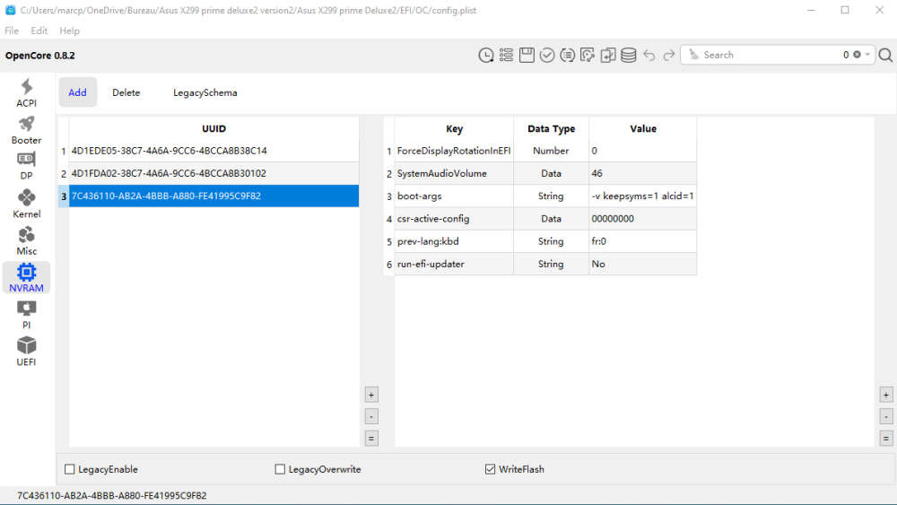Select the NVRAM section
The width and height of the screenshot is (897, 505).
tap(26, 278)
